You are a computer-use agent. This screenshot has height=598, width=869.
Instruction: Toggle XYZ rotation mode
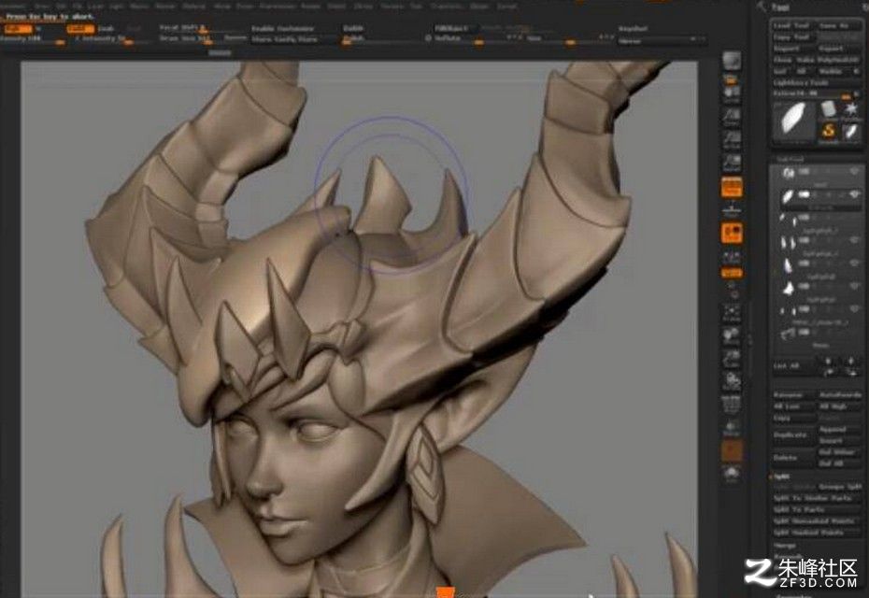point(732,273)
